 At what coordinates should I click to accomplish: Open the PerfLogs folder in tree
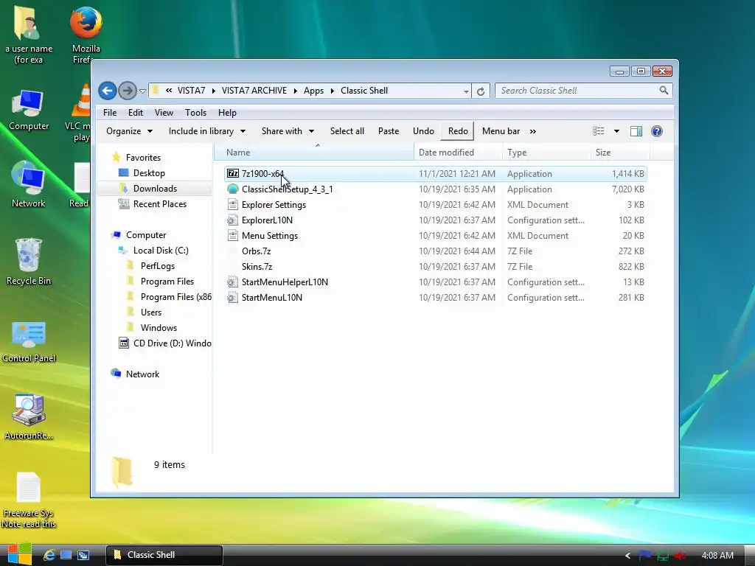[x=158, y=265]
